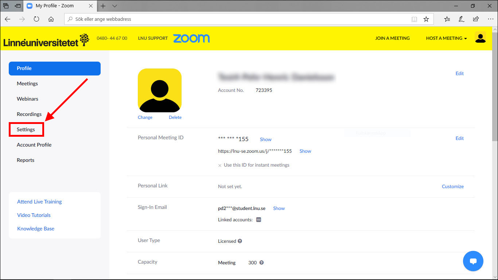Click the share page icon

(x=476, y=19)
